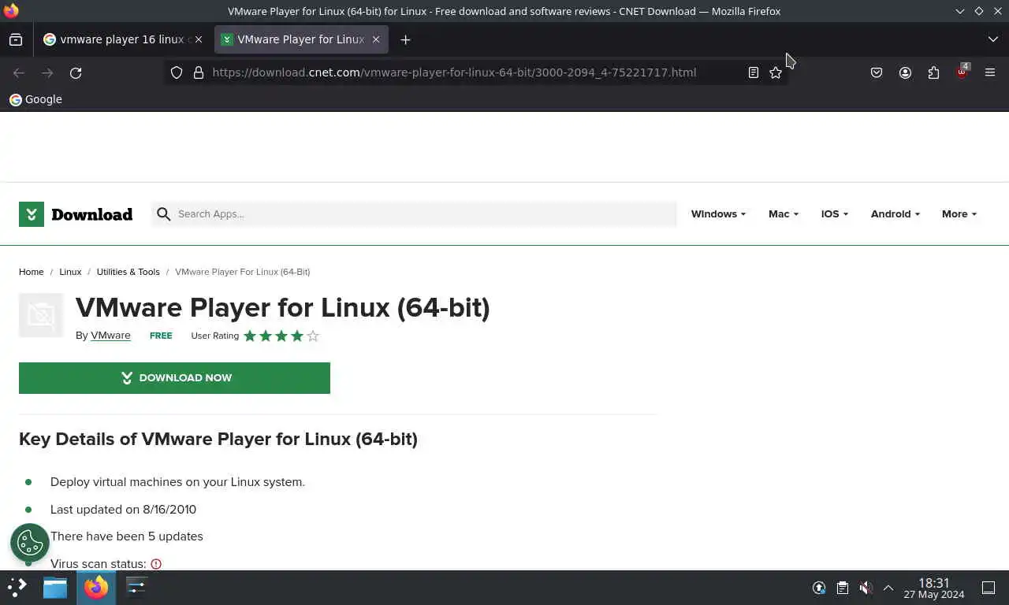Image resolution: width=1009 pixels, height=605 pixels.
Task: Expand Android category menu
Action: [895, 214]
